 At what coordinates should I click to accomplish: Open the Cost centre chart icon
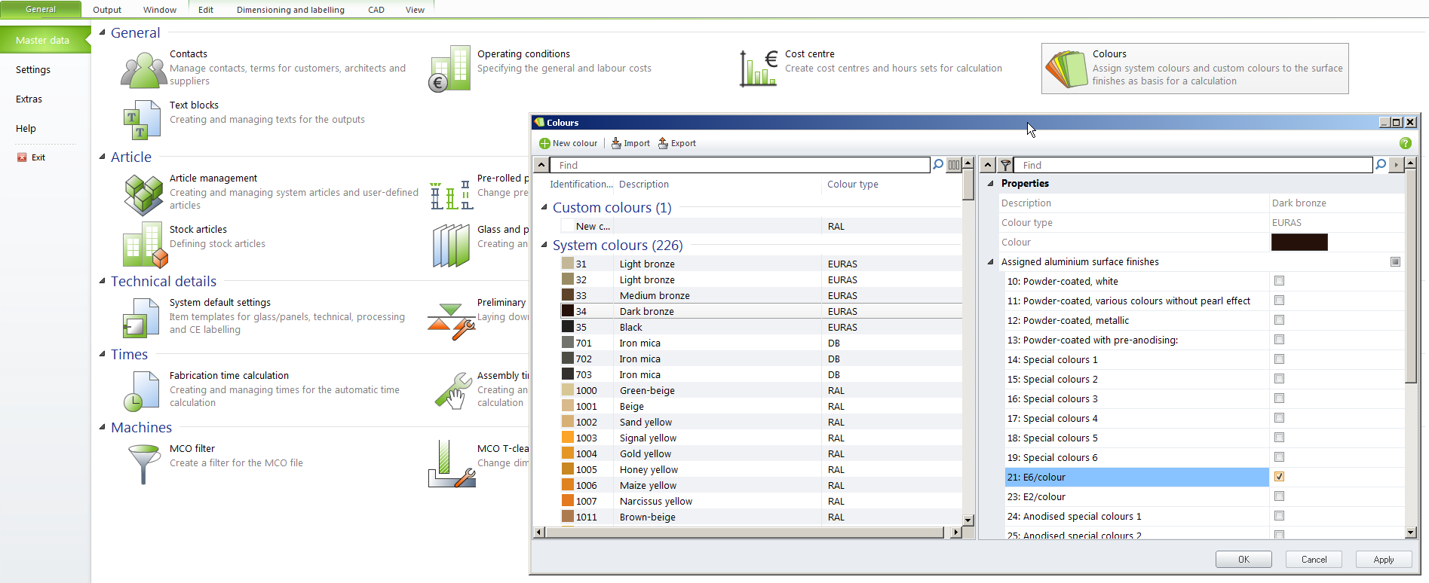(x=759, y=69)
